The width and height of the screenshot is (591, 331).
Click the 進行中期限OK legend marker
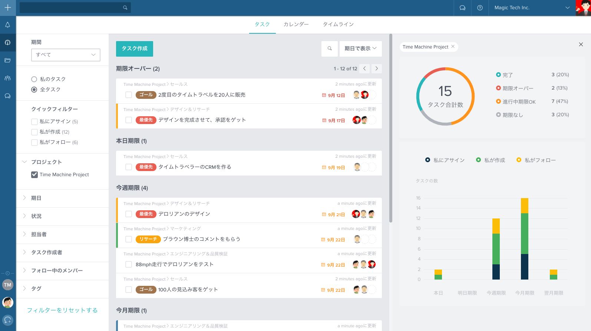498,101
